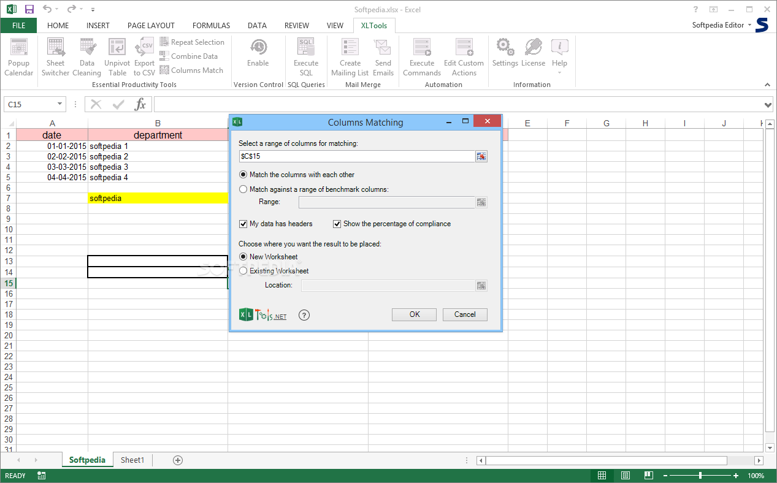Toggle My data has headers checkbox
Viewport: 777px width, 483px height.
pos(276,224)
